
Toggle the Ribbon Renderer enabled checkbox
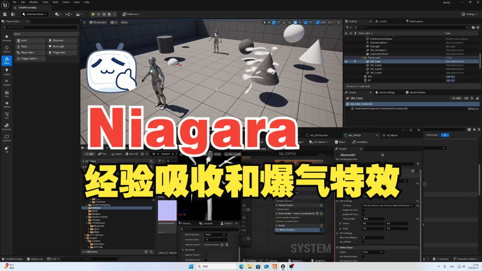click(321, 230)
